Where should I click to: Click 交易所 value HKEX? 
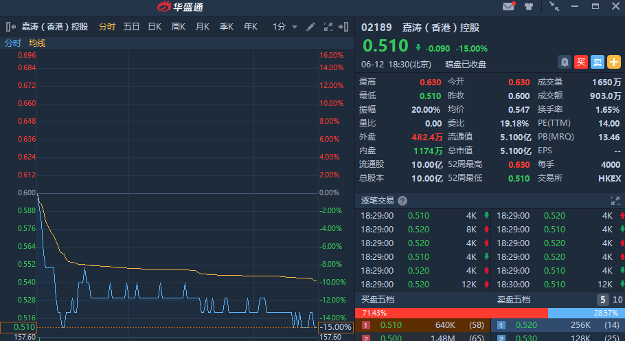[609, 178]
